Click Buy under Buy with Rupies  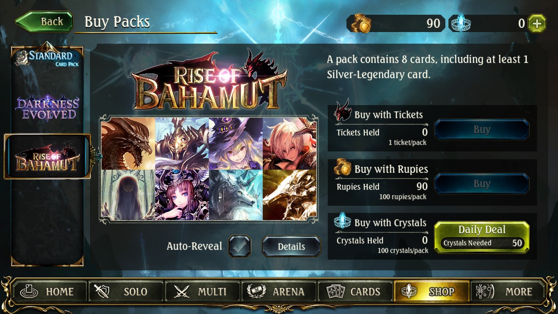click(482, 184)
